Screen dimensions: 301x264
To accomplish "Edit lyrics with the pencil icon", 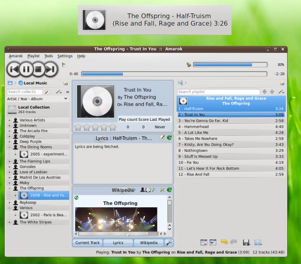I will [x=163, y=138].
